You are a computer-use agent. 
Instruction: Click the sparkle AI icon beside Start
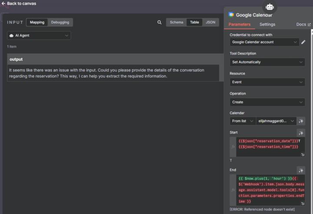click(301, 133)
